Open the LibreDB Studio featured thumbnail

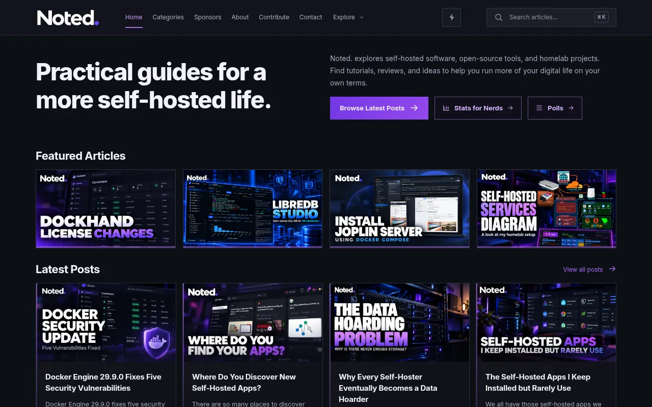(253, 209)
